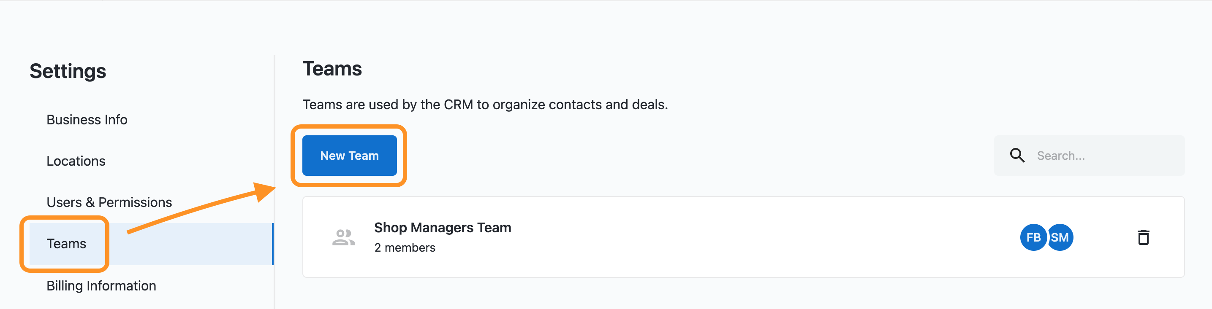Click the Teams page heading
This screenshot has height=309, width=1212.
pos(332,69)
